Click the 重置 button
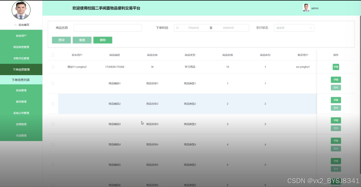Image resolution: width=361 pixels, height=187 pixels. click(82, 40)
